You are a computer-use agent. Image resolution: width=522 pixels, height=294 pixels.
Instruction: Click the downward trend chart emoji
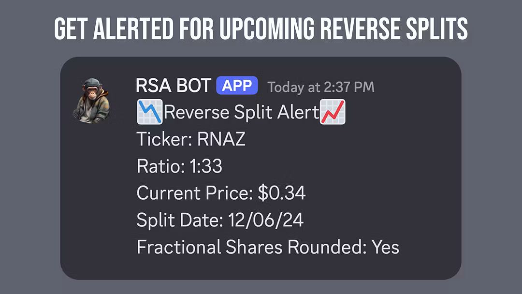149,113
